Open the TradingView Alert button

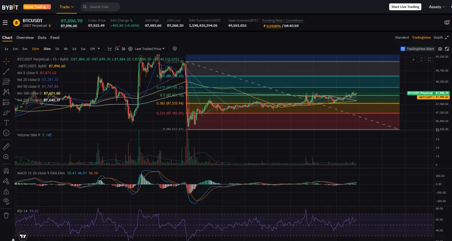[x=418, y=49]
